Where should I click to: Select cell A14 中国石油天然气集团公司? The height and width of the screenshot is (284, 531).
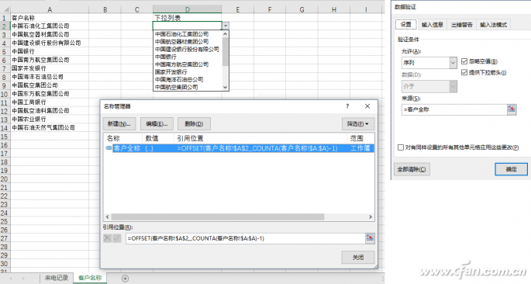click(50, 128)
